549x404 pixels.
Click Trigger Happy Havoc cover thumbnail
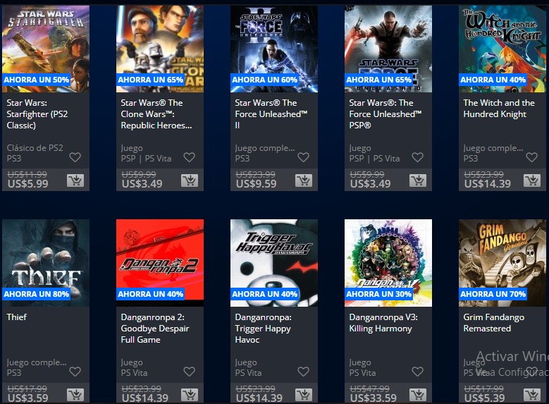(x=274, y=263)
